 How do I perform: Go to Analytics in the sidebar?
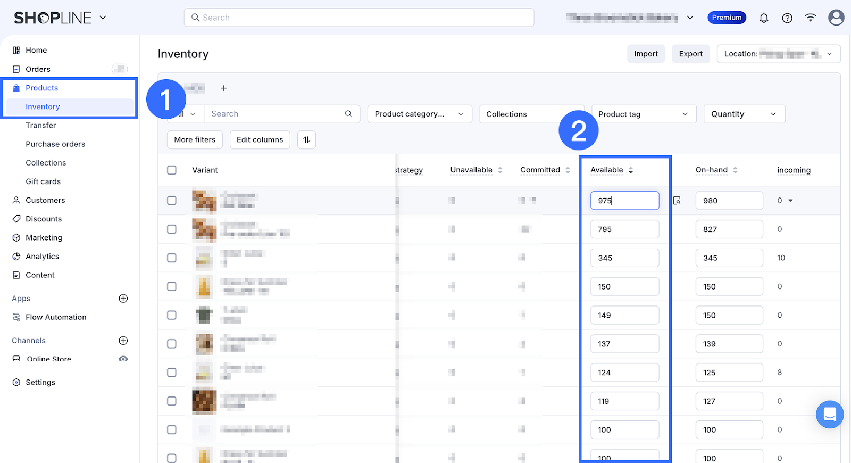tap(43, 257)
